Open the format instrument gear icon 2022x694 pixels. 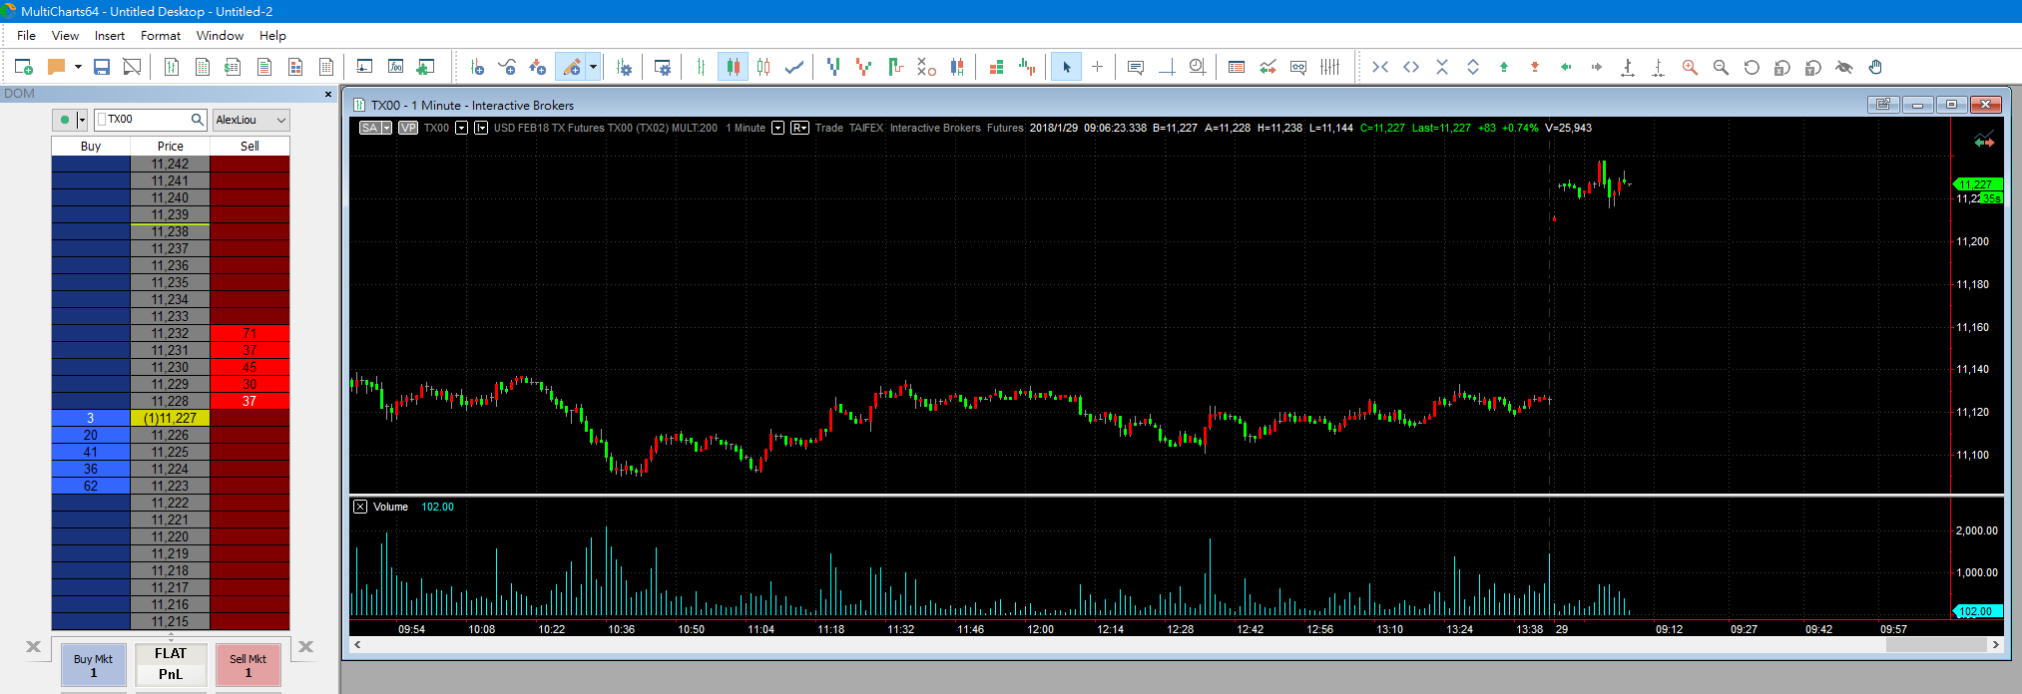(x=624, y=67)
